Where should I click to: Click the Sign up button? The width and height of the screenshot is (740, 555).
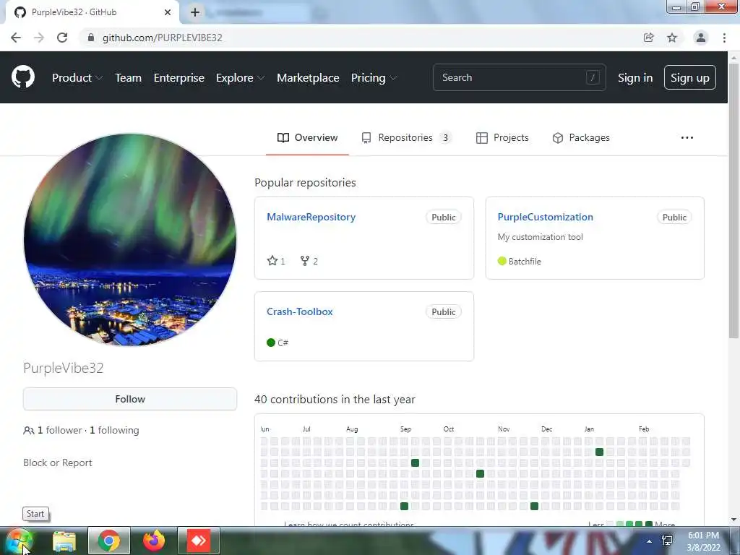point(690,77)
